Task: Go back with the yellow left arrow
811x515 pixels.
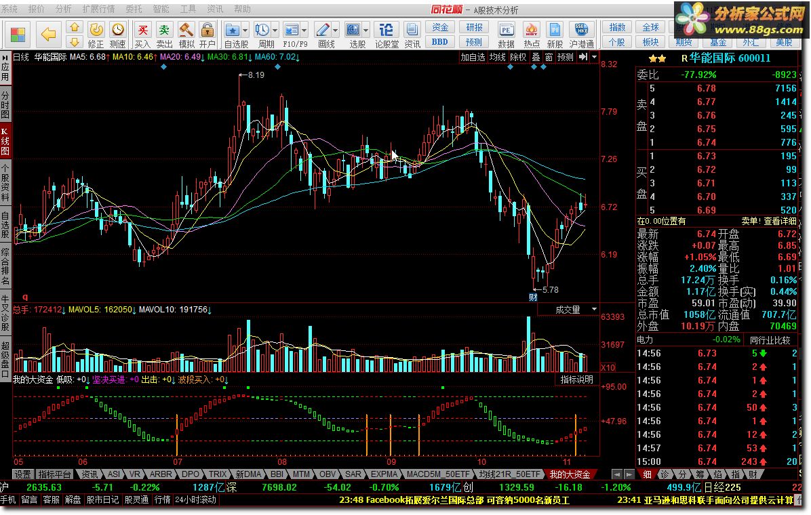Action: [49, 35]
